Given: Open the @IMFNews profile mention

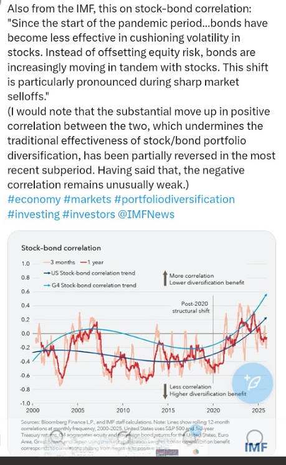Looking at the screenshot, I should [146, 214].
